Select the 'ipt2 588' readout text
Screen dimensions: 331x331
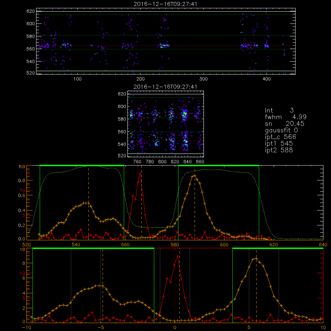click(279, 150)
